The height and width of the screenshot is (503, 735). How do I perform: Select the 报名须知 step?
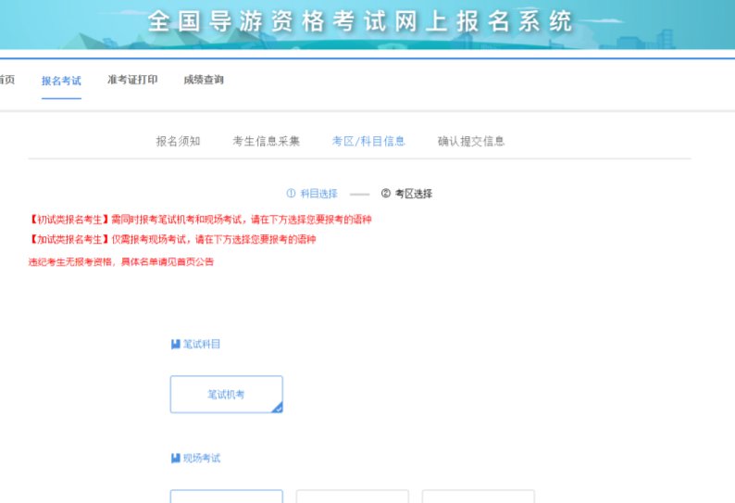point(178,141)
